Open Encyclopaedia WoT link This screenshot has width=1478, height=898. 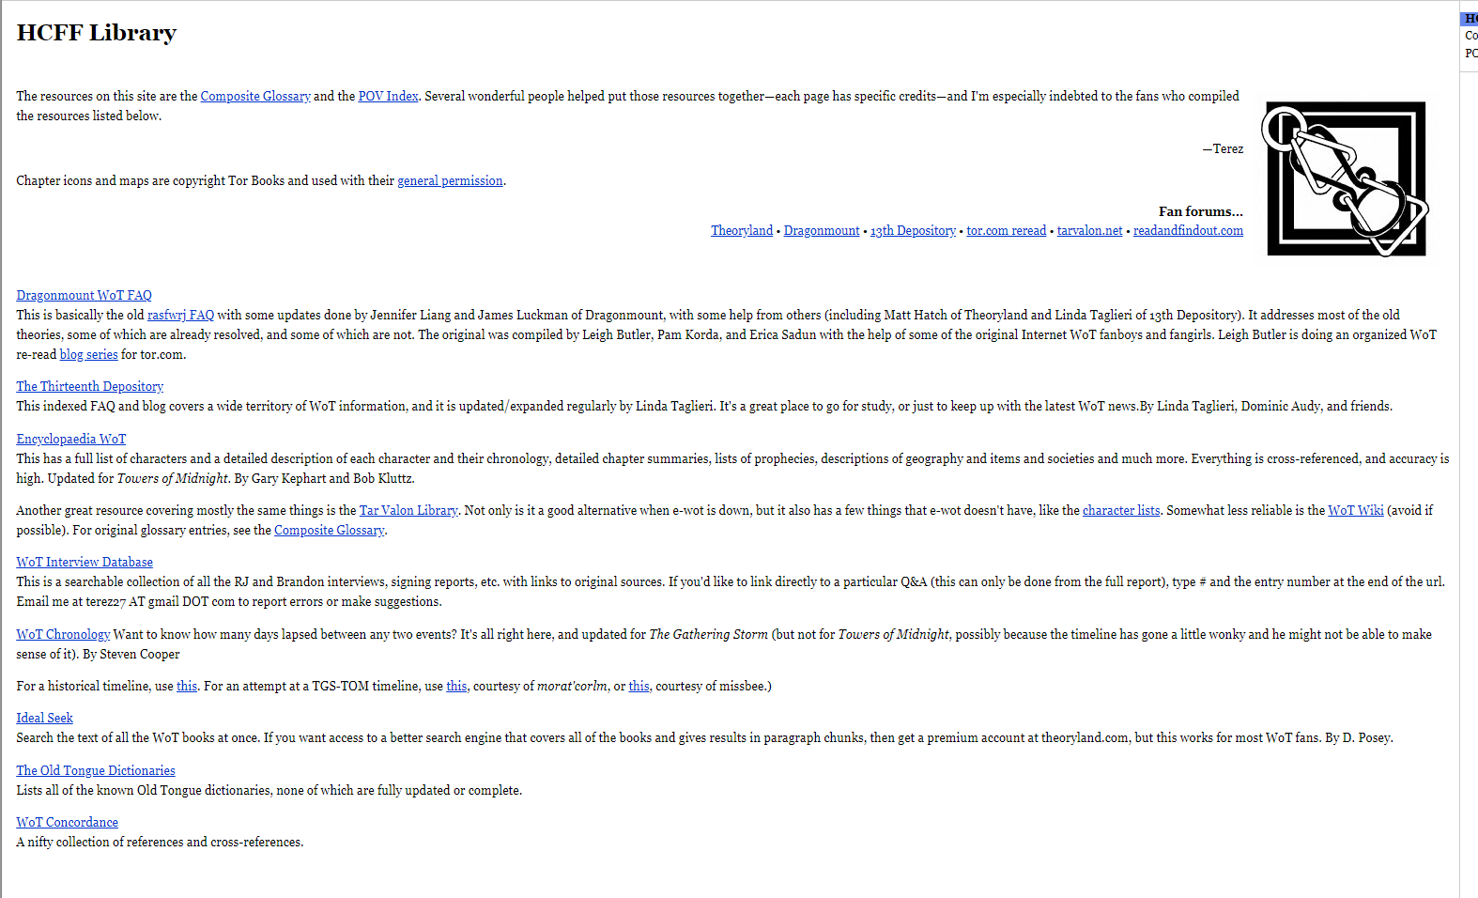pyautogui.click(x=70, y=439)
